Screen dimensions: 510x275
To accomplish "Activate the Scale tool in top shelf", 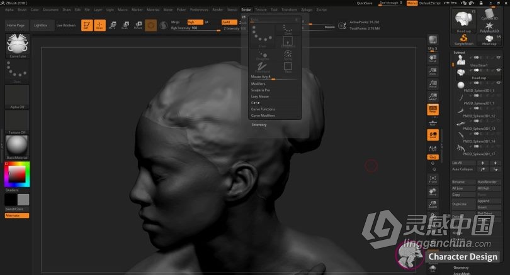I will click(125, 25).
